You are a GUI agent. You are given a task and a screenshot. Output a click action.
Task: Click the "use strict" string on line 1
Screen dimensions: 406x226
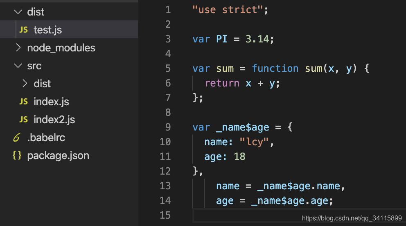[227, 10]
